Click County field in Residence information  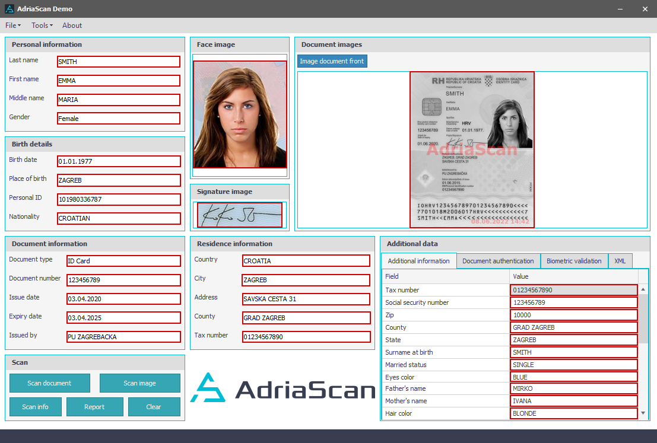[306, 318]
